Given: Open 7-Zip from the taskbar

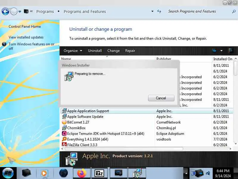Looking at the screenshot, I should (x=99, y=173).
